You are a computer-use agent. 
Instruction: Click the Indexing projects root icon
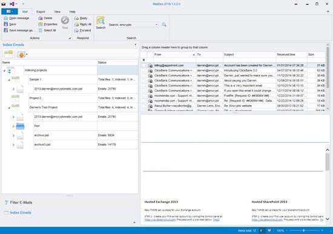[x=10, y=70]
